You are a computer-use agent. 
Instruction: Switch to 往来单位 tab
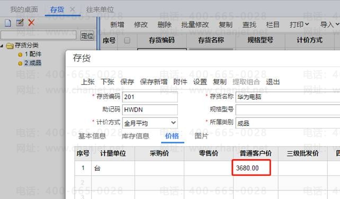pos(100,10)
